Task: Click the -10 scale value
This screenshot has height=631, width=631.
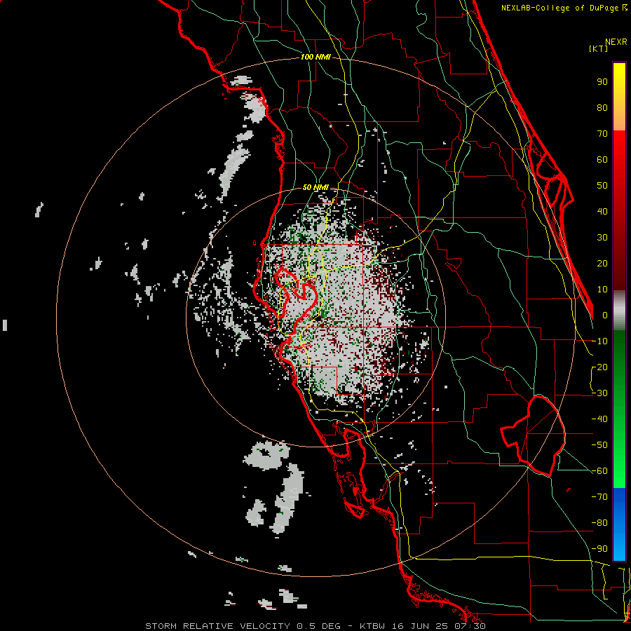Action: point(599,341)
